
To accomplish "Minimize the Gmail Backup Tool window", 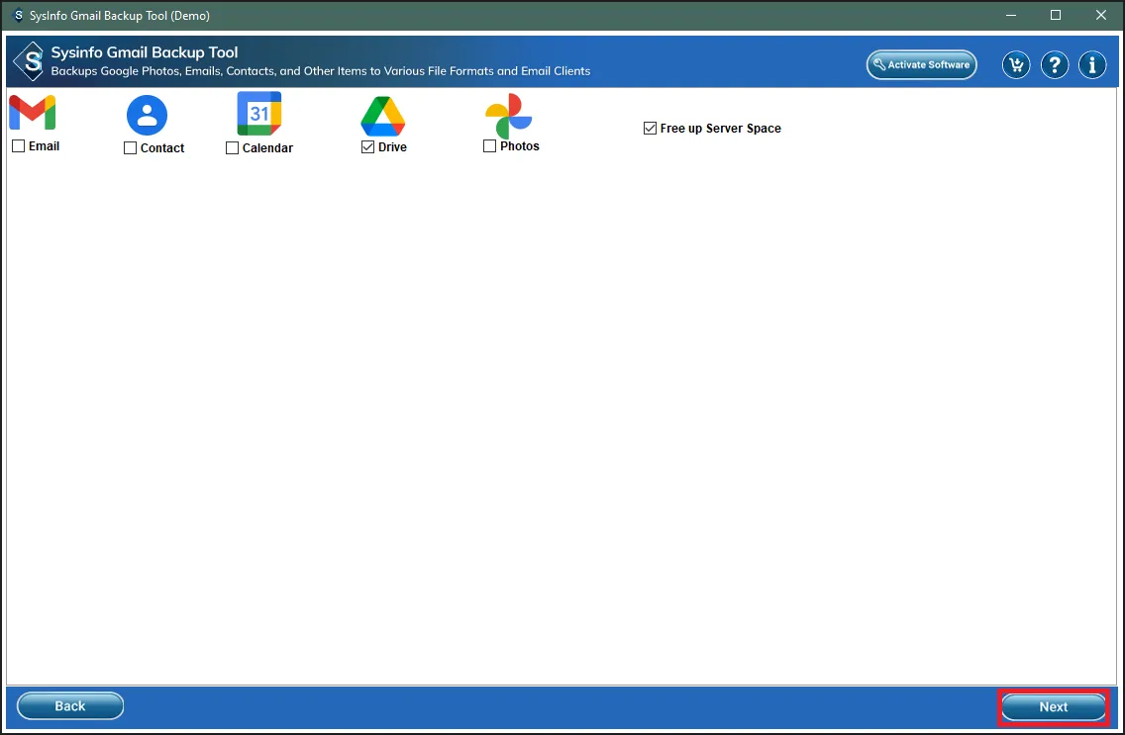I will (x=1011, y=15).
